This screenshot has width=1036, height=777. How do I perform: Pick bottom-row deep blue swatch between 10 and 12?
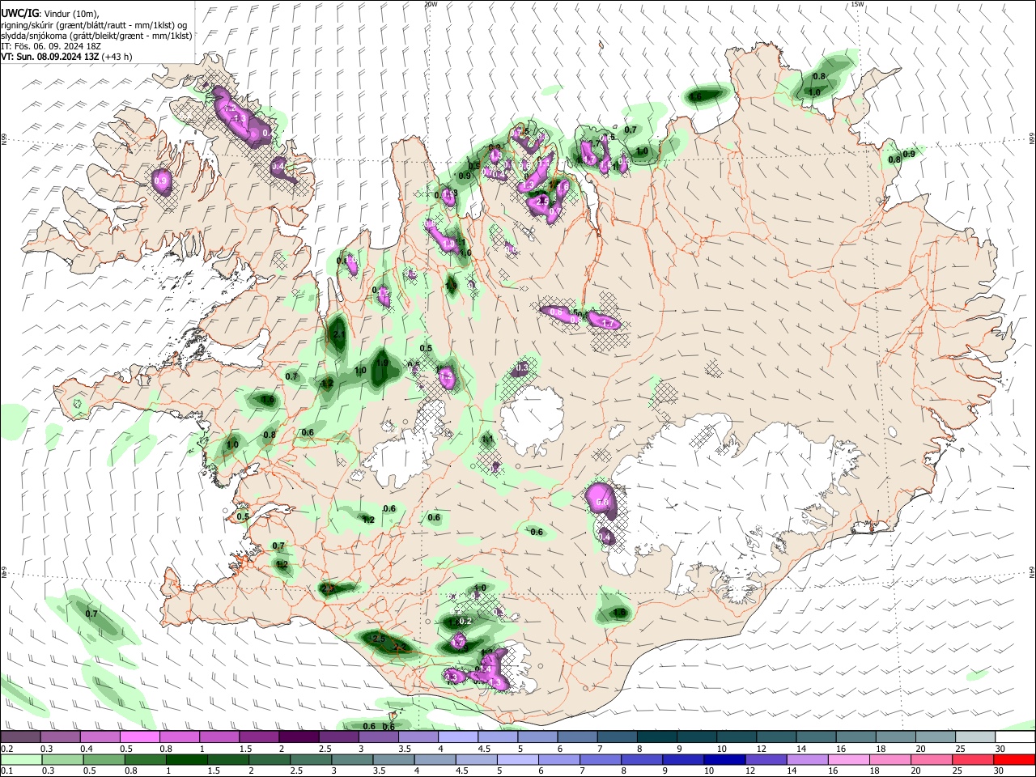(727, 759)
